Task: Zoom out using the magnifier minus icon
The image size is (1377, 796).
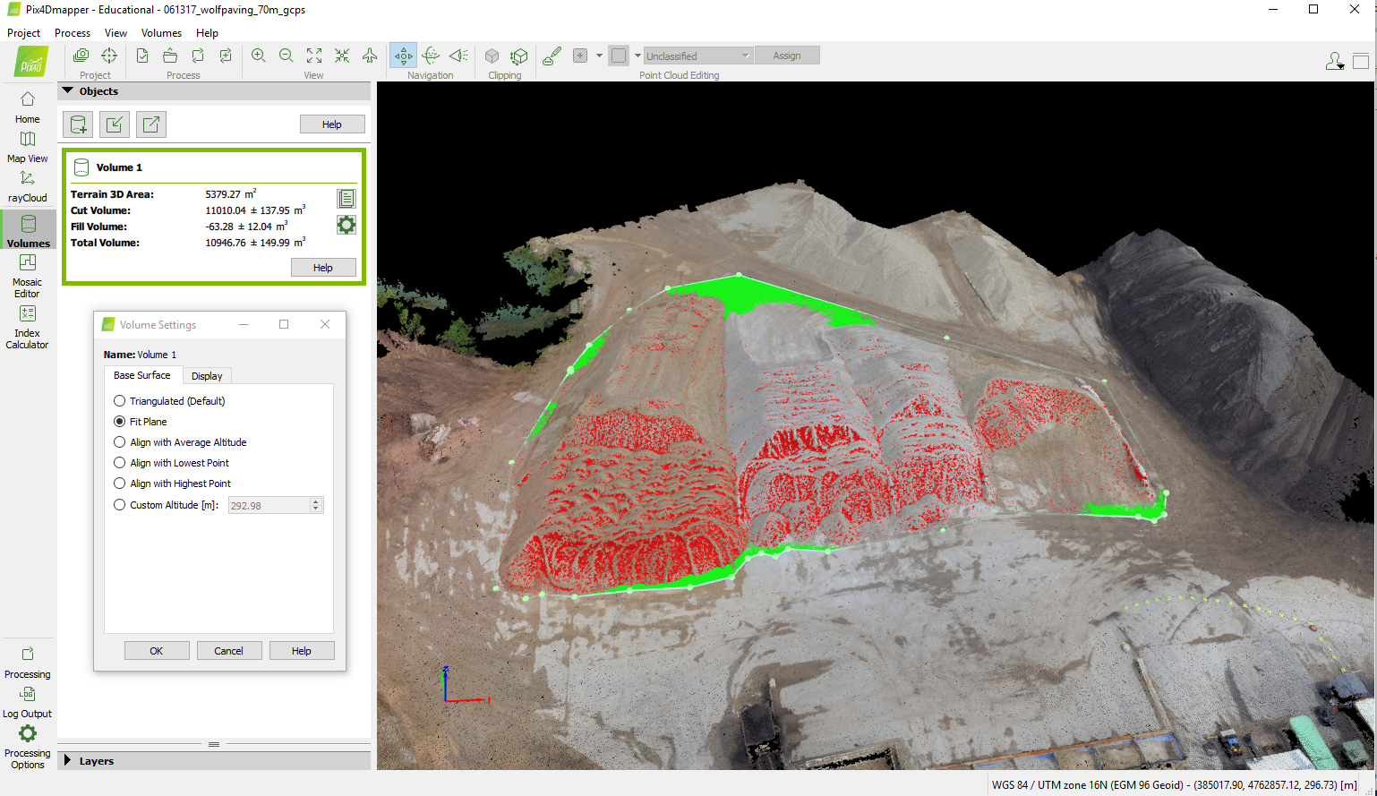Action: (287, 56)
